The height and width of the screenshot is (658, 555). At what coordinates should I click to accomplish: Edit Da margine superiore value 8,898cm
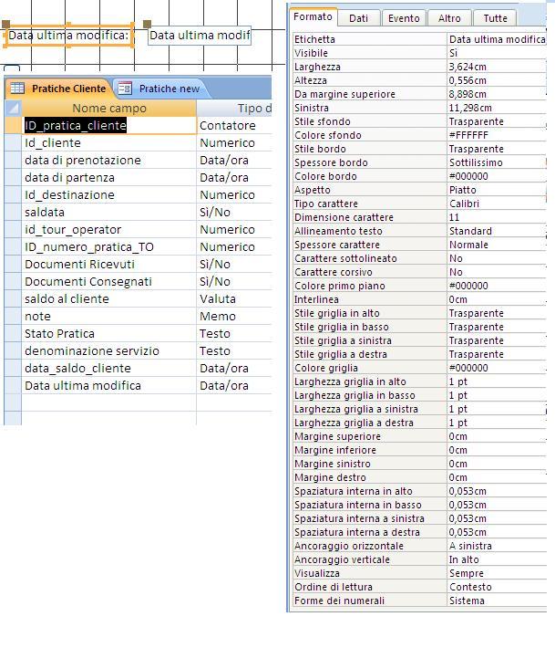click(x=497, y=94)
